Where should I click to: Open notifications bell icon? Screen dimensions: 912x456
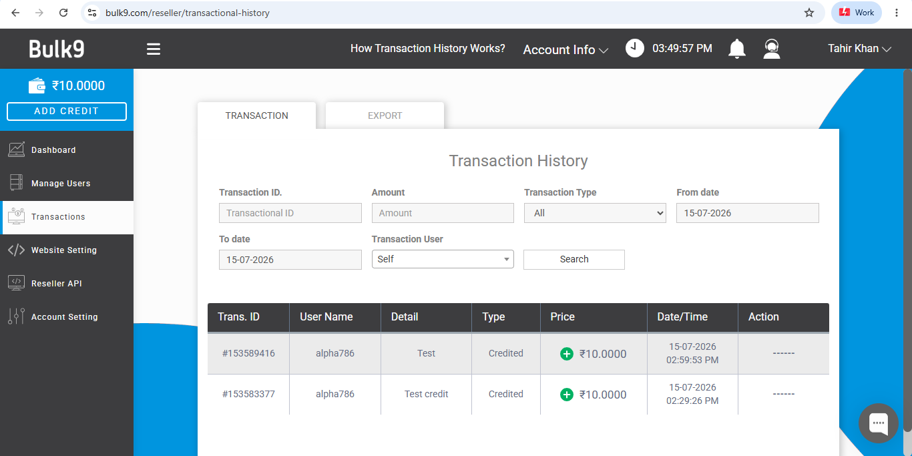tap(737, 49)
